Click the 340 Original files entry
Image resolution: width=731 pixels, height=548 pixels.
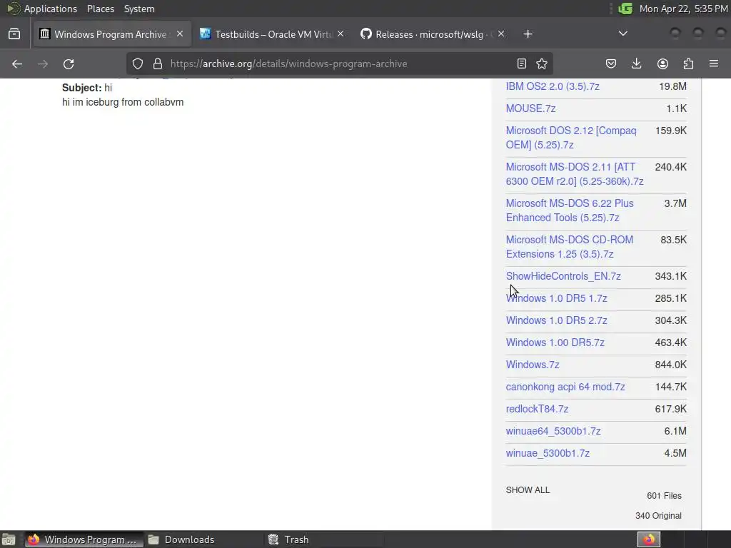tap(658, 516)
